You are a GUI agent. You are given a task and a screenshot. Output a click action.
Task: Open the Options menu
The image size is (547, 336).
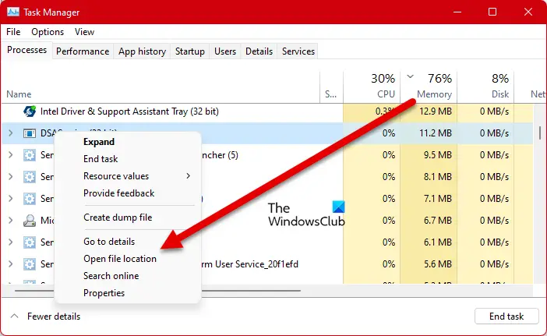click(x=48, y=32)
